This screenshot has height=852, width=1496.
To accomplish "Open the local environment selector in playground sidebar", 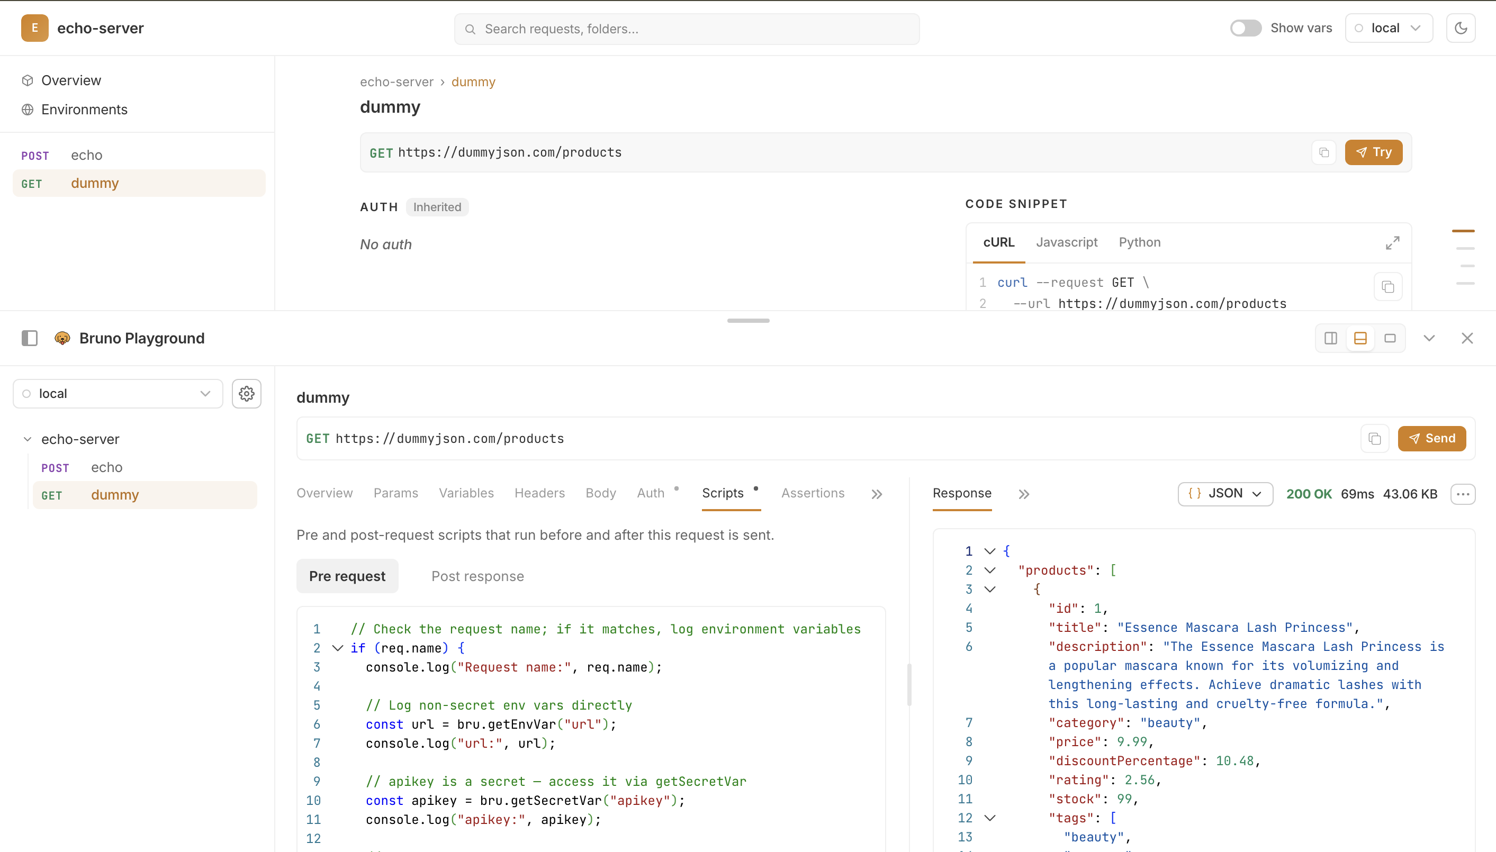I will [118, 394].
